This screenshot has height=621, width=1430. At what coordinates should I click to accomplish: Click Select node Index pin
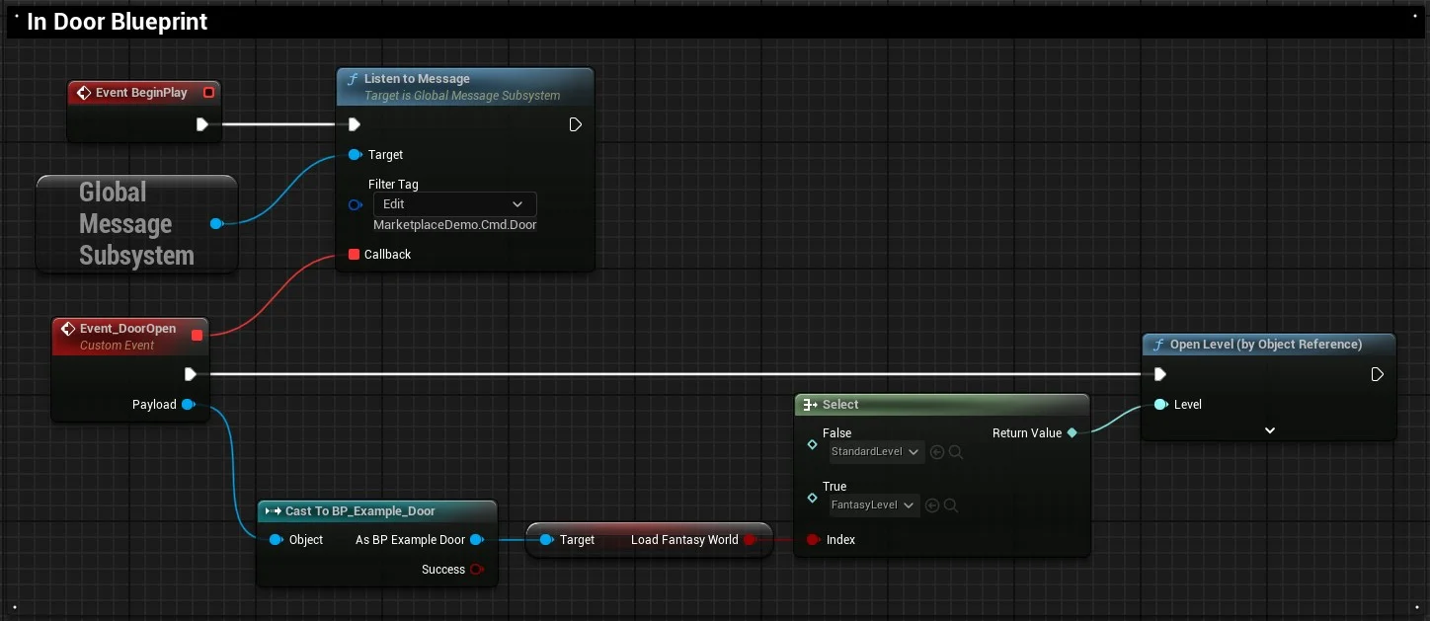(813, 540)
